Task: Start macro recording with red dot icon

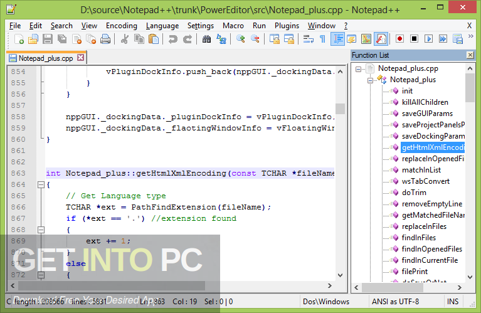Action: 399,39
